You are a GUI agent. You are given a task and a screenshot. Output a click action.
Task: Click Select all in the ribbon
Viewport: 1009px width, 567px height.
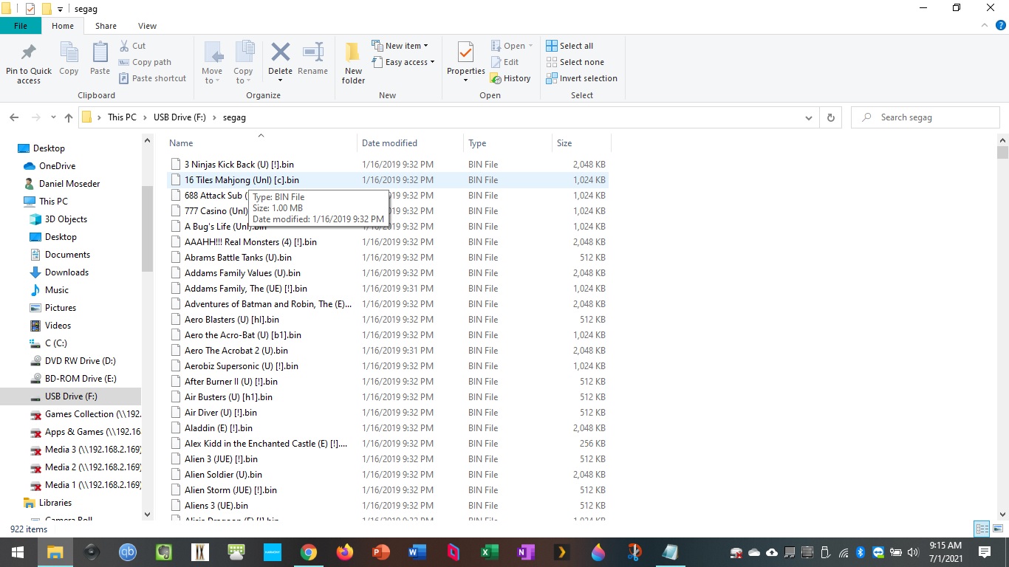[x=570, y=46]
